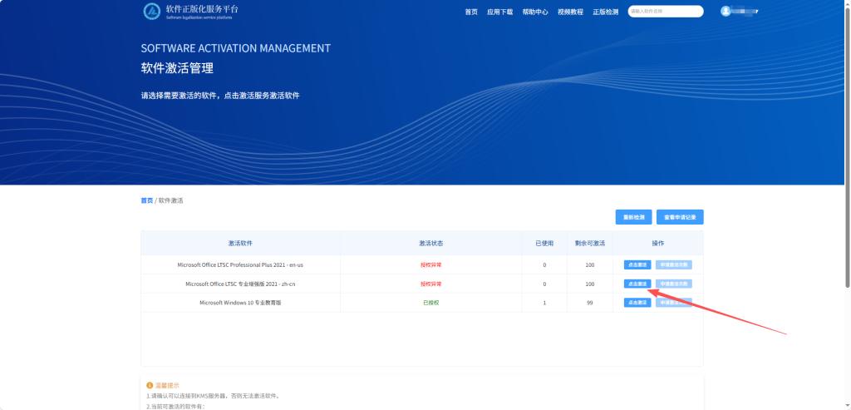Screen dimensions: 851x410
Task: Click 授权异常 status of Office en-us row
Action: coord(431,265)
